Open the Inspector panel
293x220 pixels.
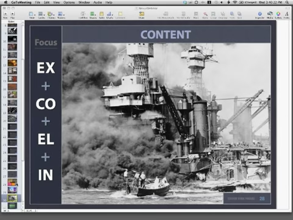click(260, 14)
